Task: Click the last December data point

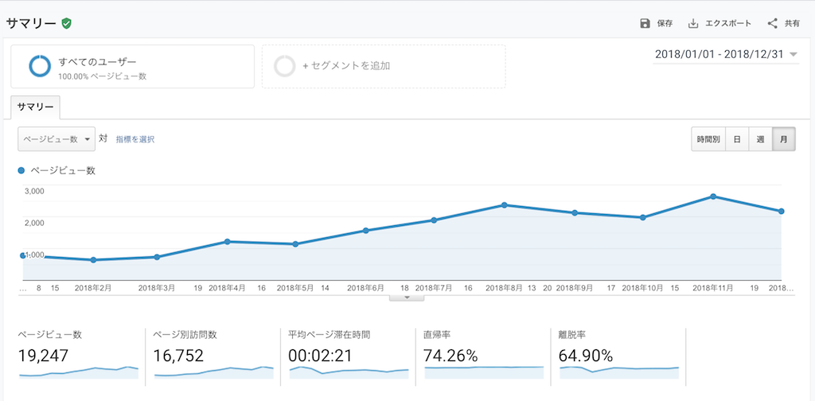Action: point(782,212)
